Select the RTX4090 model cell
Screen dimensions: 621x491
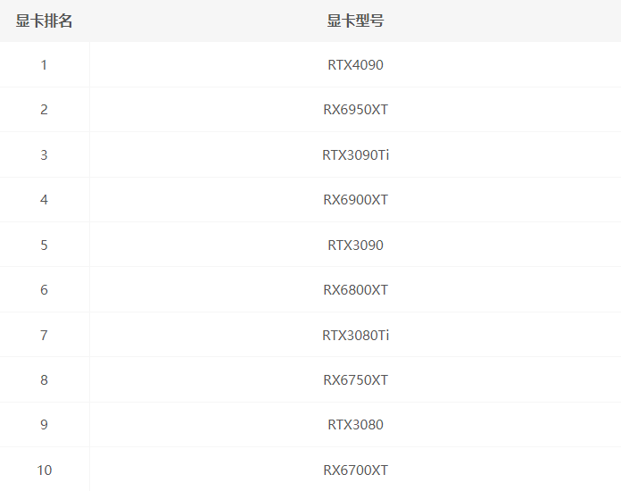coord(355,64)
